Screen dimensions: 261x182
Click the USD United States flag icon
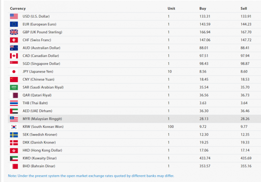point(14,16)
